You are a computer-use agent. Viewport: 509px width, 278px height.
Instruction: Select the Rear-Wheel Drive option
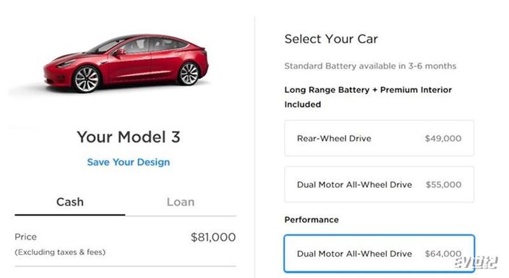pos(379,138)
